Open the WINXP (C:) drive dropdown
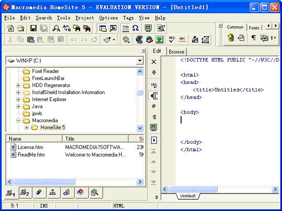282x211 pixels. [140, 61]
